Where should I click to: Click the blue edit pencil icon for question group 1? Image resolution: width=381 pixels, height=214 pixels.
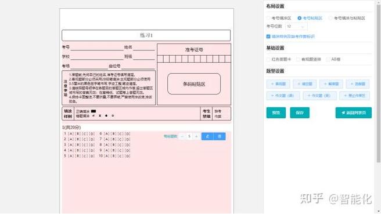pyautogui.click(x=207, y=136)
